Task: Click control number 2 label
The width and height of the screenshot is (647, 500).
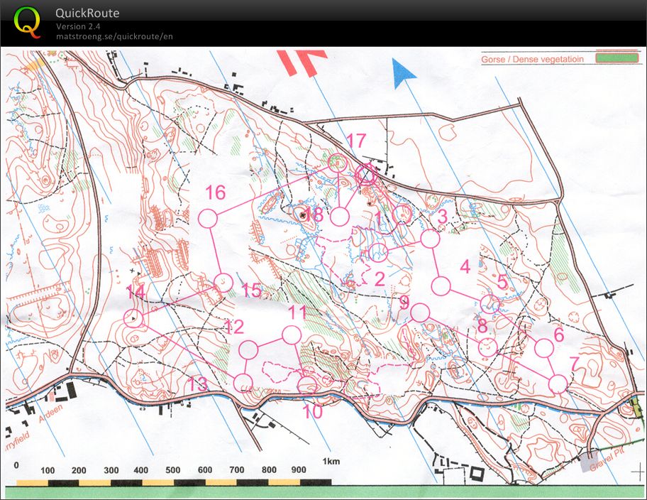Action: point(380,279)
